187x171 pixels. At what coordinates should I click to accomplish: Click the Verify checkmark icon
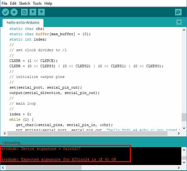(x=5, y=12)
